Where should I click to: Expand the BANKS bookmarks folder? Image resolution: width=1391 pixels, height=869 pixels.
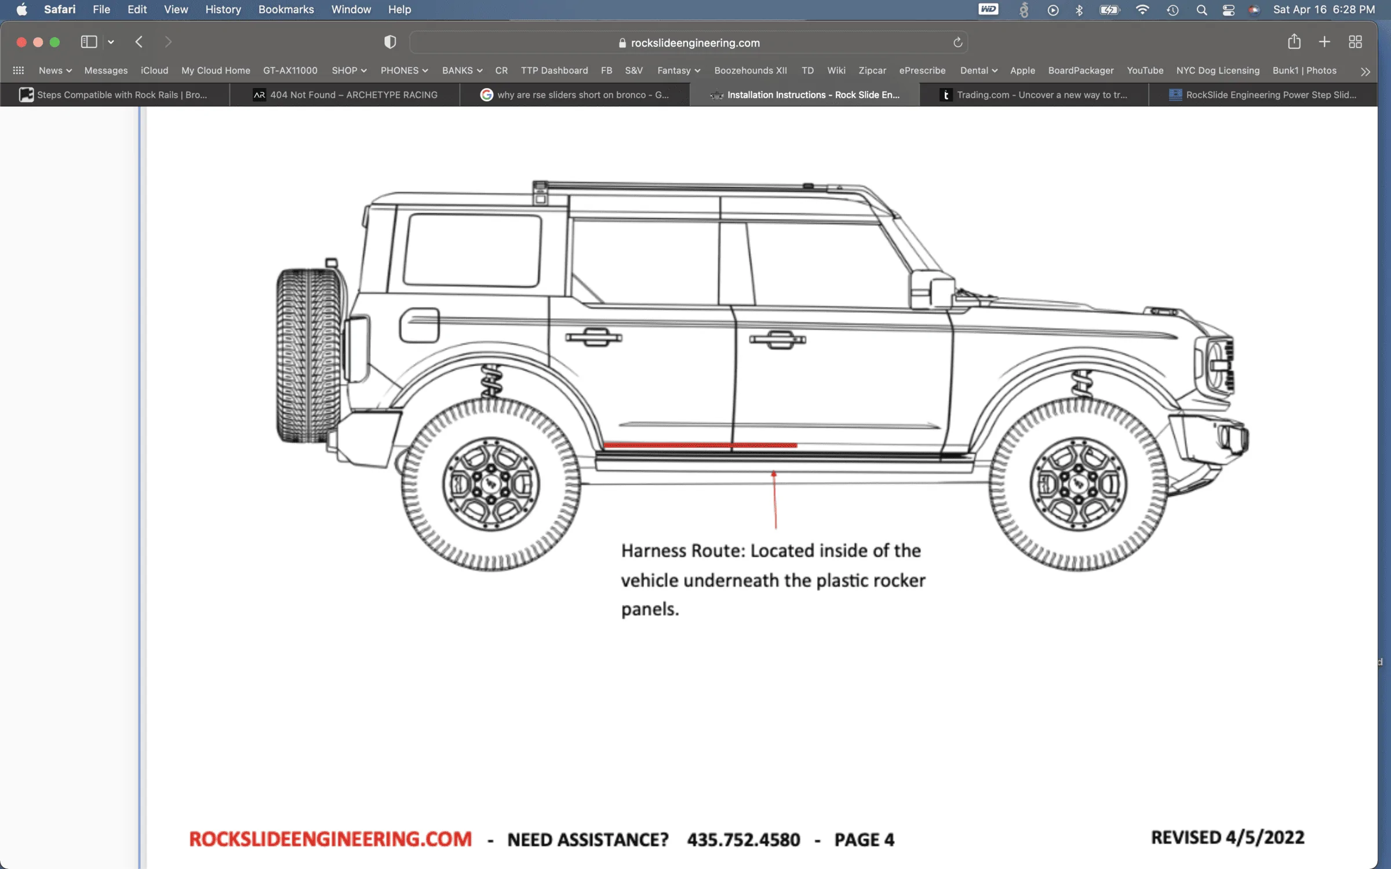coord(462,70)
